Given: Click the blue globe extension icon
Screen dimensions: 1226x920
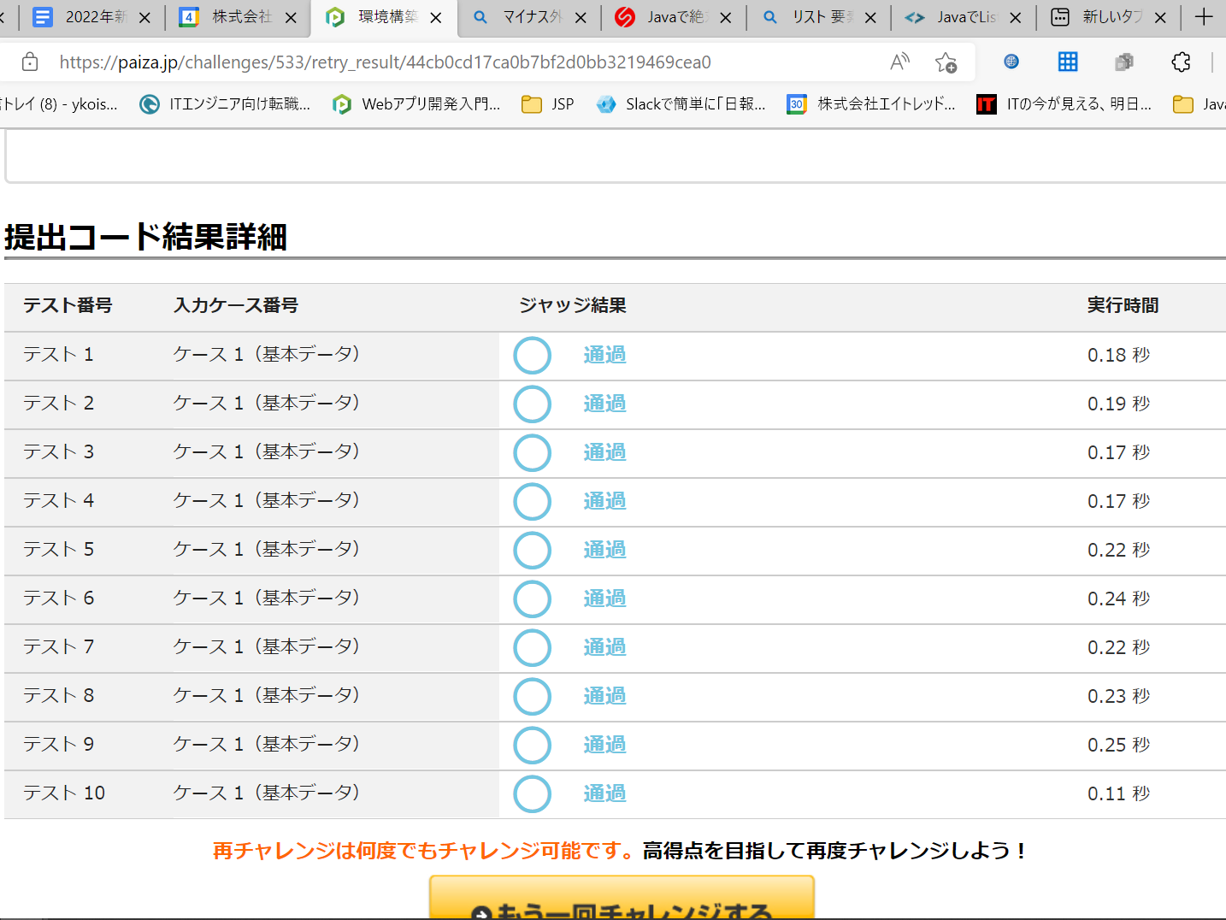Looking at the screenshot, I should coord(1011,62).
